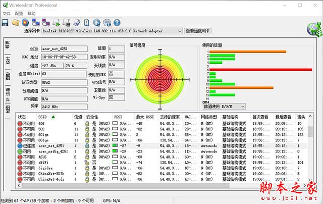Click the up scroll arrow of the network list
The height and width of the screenshot is (204, 323).
click(x=310, y=117)
